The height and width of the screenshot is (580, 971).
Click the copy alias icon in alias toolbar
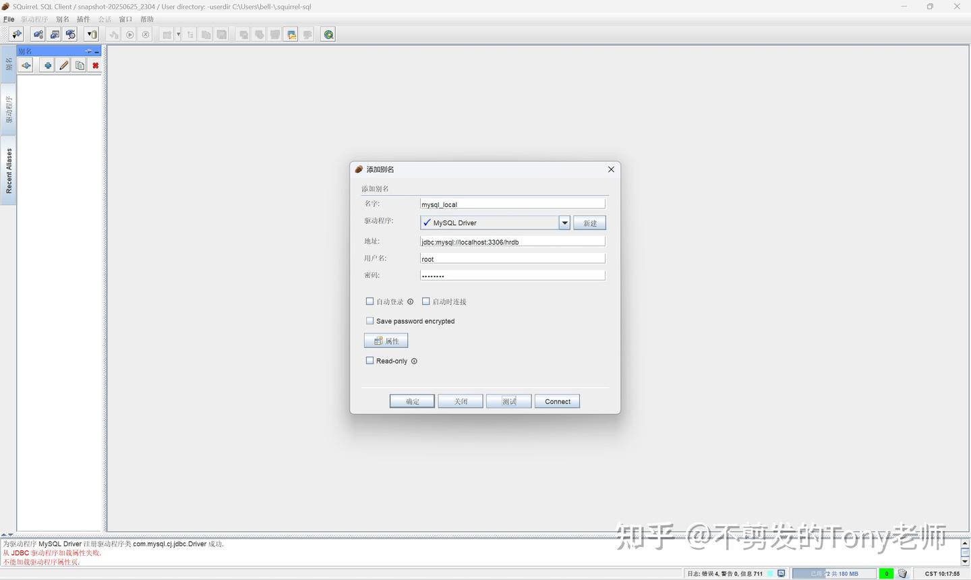[x=79, y=65]
